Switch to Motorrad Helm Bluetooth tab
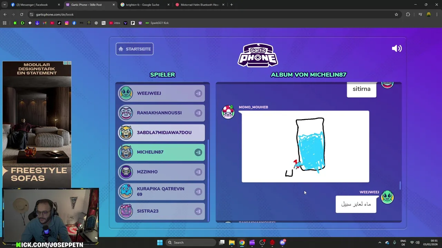Image resolution: width=442 pixels, height=248 pixels. point(200,5)
